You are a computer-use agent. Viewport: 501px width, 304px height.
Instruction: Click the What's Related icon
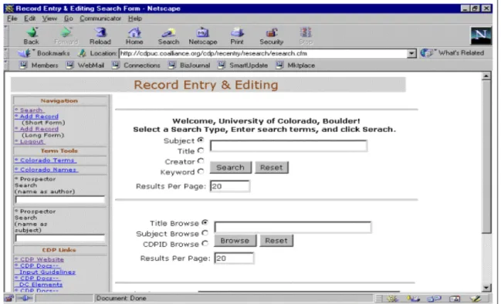[x=426, y=53]
